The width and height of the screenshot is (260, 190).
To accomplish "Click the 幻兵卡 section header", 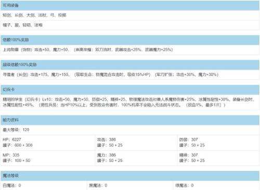I will (130, 90).
